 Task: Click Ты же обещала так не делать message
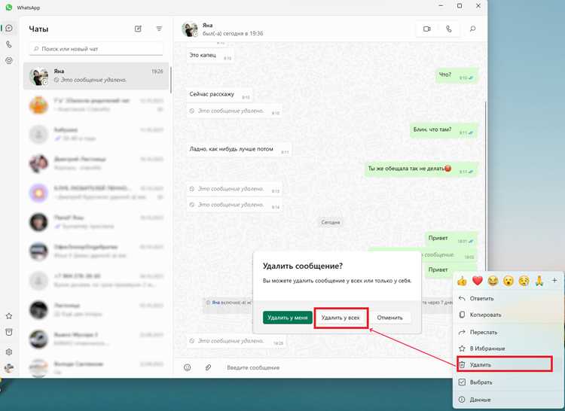pyautogui.click(x=421, y=169)
